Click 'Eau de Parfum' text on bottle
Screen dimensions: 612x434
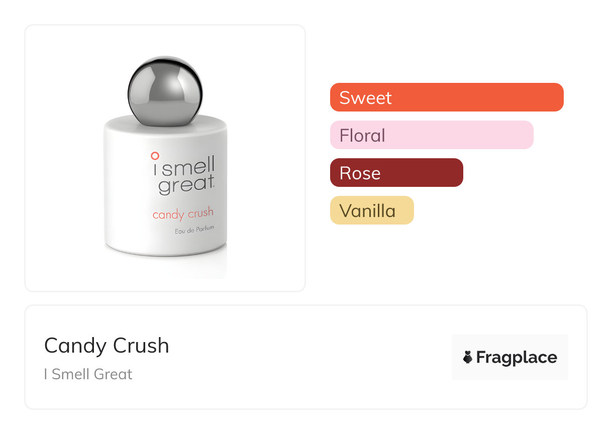point(194,230)
